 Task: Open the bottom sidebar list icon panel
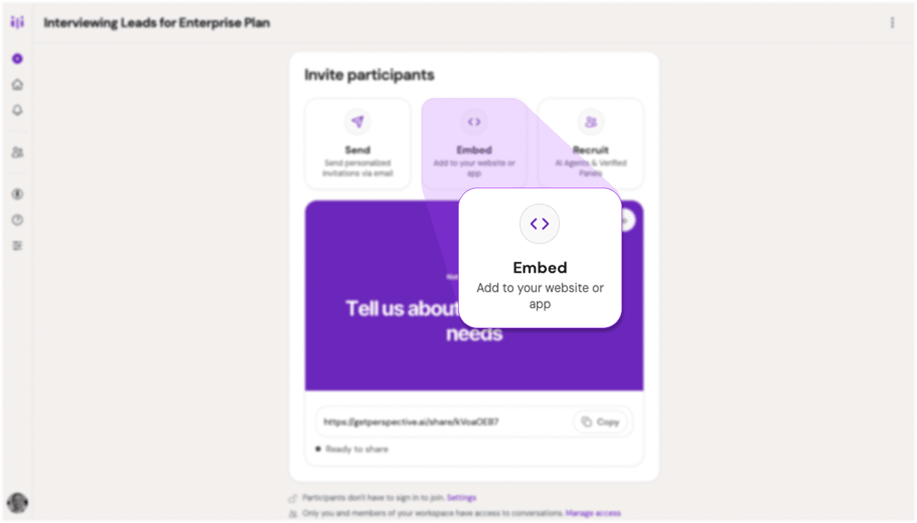point(17,245)
